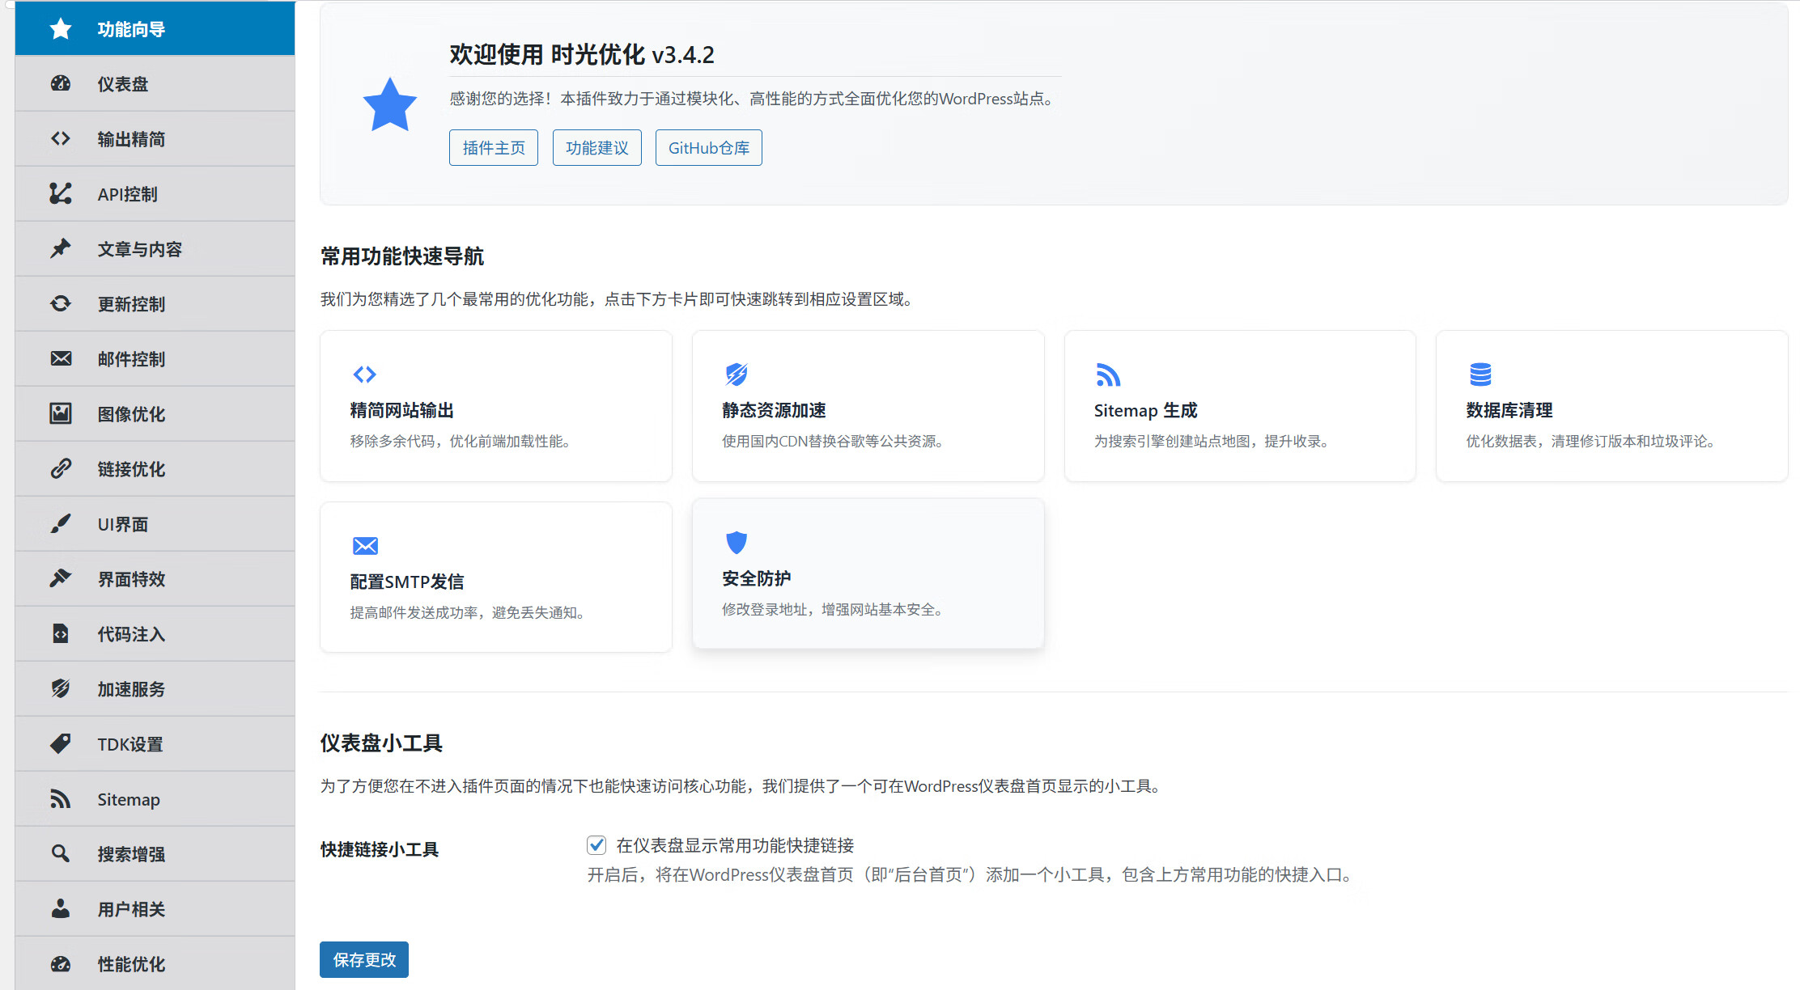Image resolution: width=1800 pixels, height=990 pixels.
Task: Click the magnifier icon beside 搜索增强
Action: click(x=61, y=853)
